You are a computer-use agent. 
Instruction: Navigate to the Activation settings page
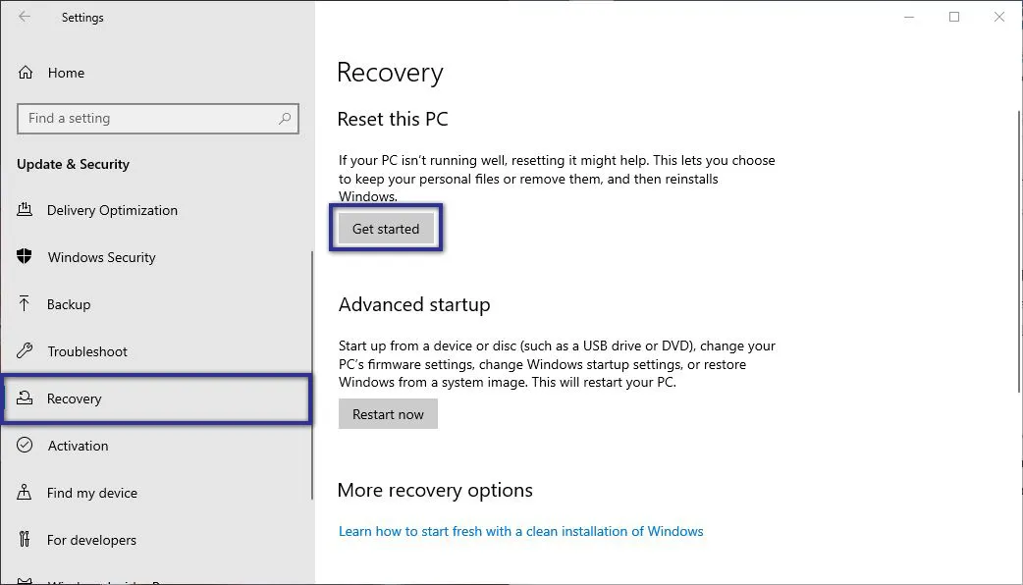pos(78,446)
